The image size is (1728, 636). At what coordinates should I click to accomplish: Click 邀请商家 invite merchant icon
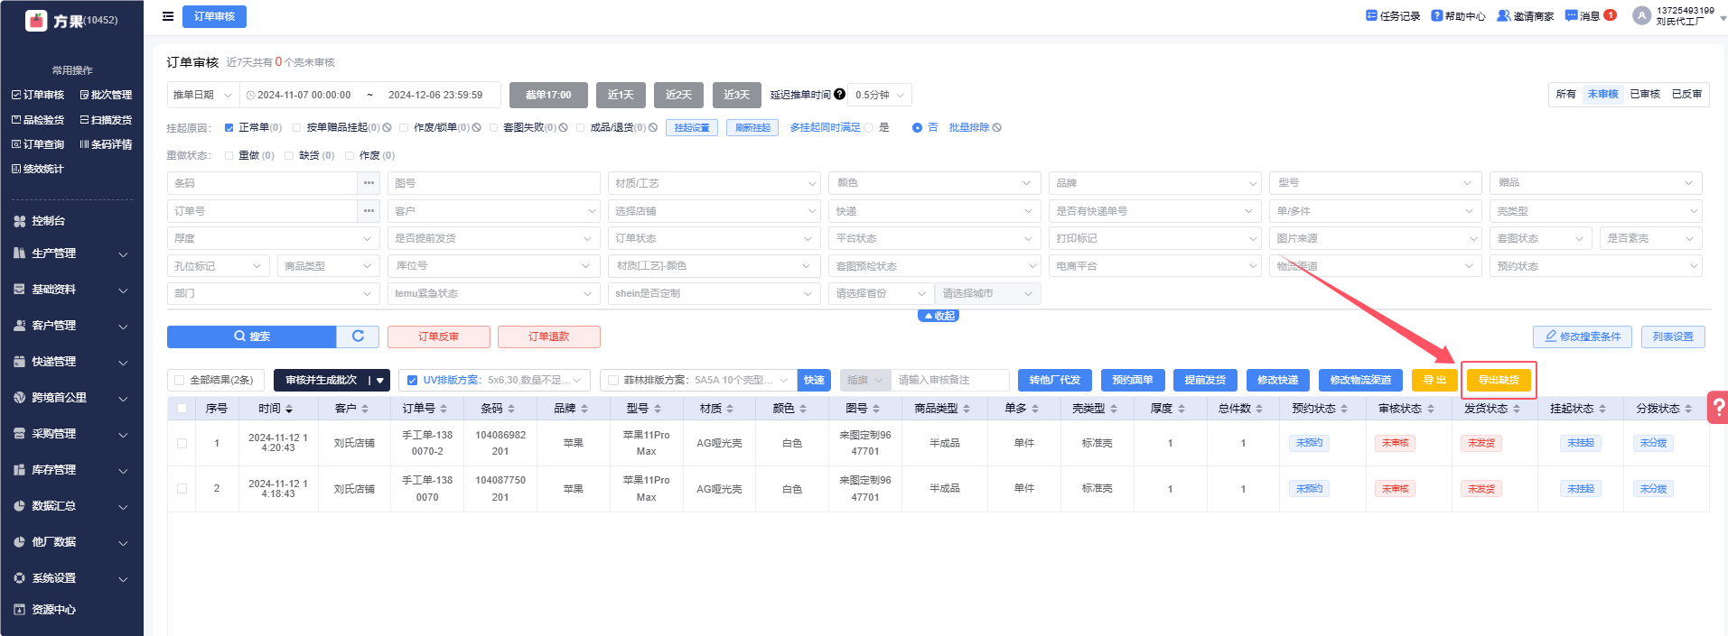[x=1503, y=16]
